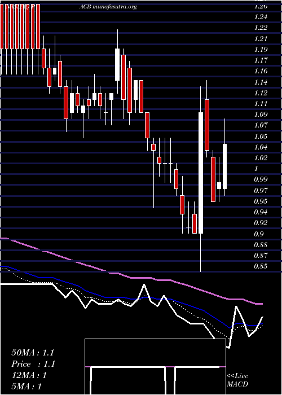Image resolution: width=282 pixels, height=395 pixels.
Task: Select the 'Price : 1.1' legend text
Action: (x=33, y=364)
